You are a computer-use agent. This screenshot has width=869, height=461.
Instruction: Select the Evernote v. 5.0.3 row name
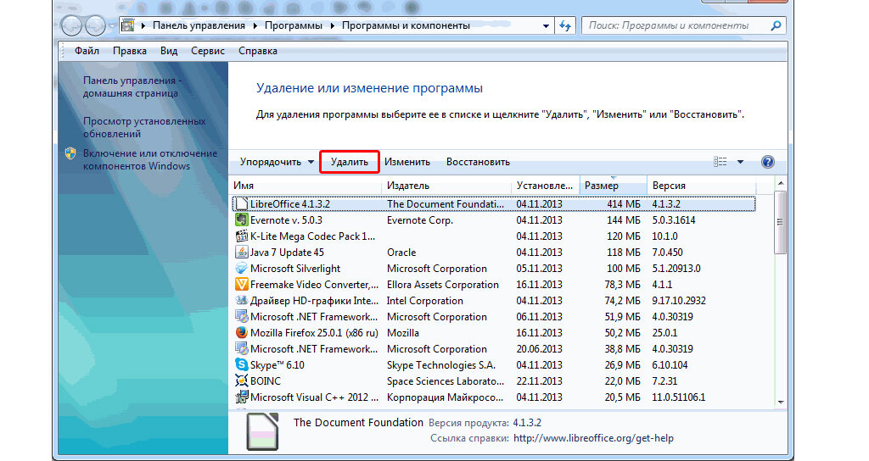[x=286, y=219]
